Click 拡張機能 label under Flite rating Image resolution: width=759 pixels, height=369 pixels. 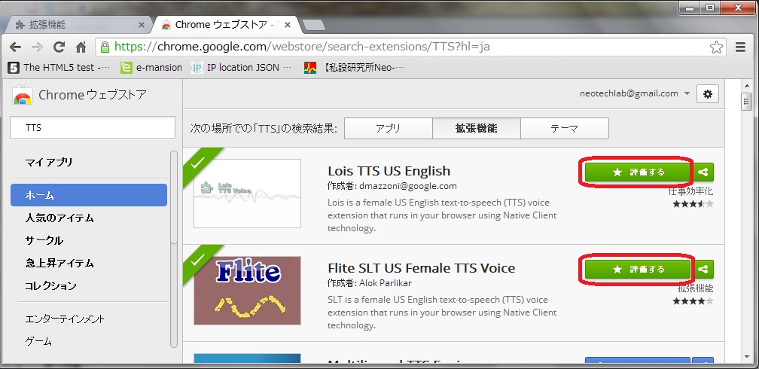(x=695, y=288)
